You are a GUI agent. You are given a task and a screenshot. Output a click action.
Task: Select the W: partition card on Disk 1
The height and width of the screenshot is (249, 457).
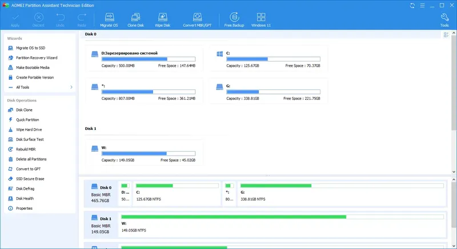point(144,153)
